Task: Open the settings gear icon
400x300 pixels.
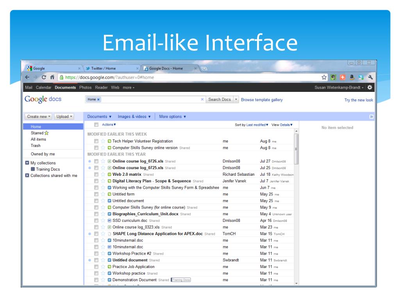Action: pos(370,87)
